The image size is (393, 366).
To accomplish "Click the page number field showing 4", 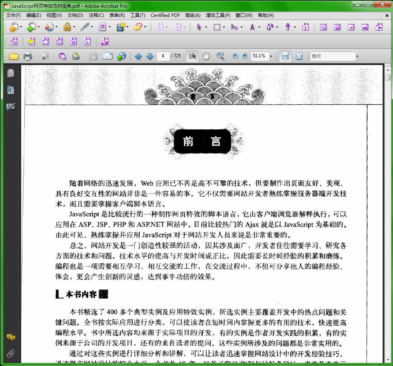I will coord(163,56).
